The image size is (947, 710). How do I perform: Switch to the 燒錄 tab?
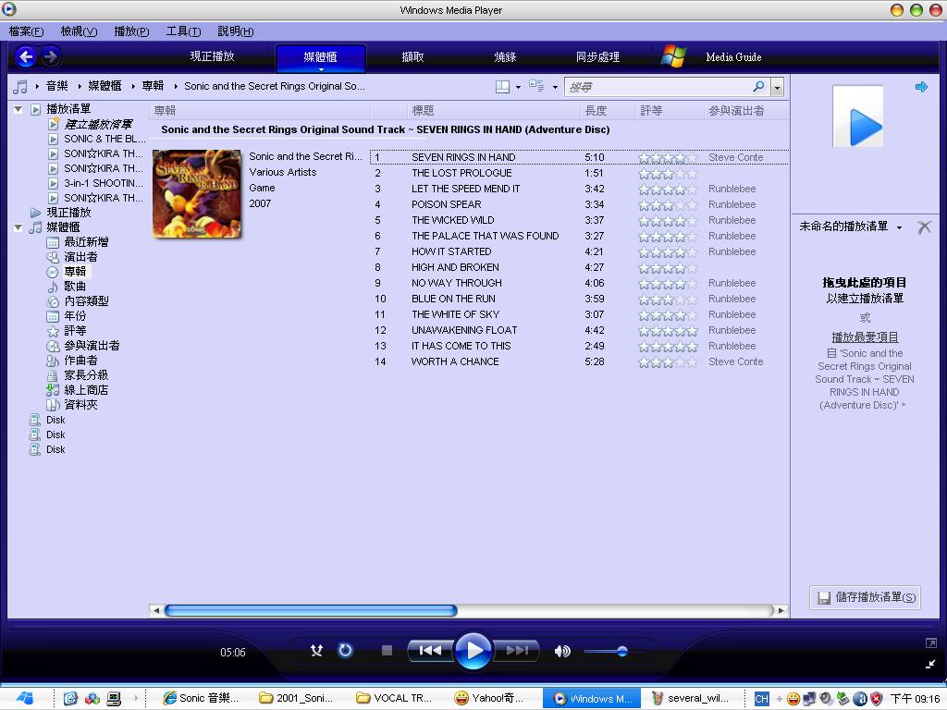click(x=505, y=57)
